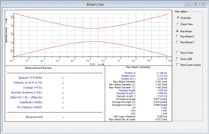Click the green checkmark beside Spread

(x=63, y=78)
